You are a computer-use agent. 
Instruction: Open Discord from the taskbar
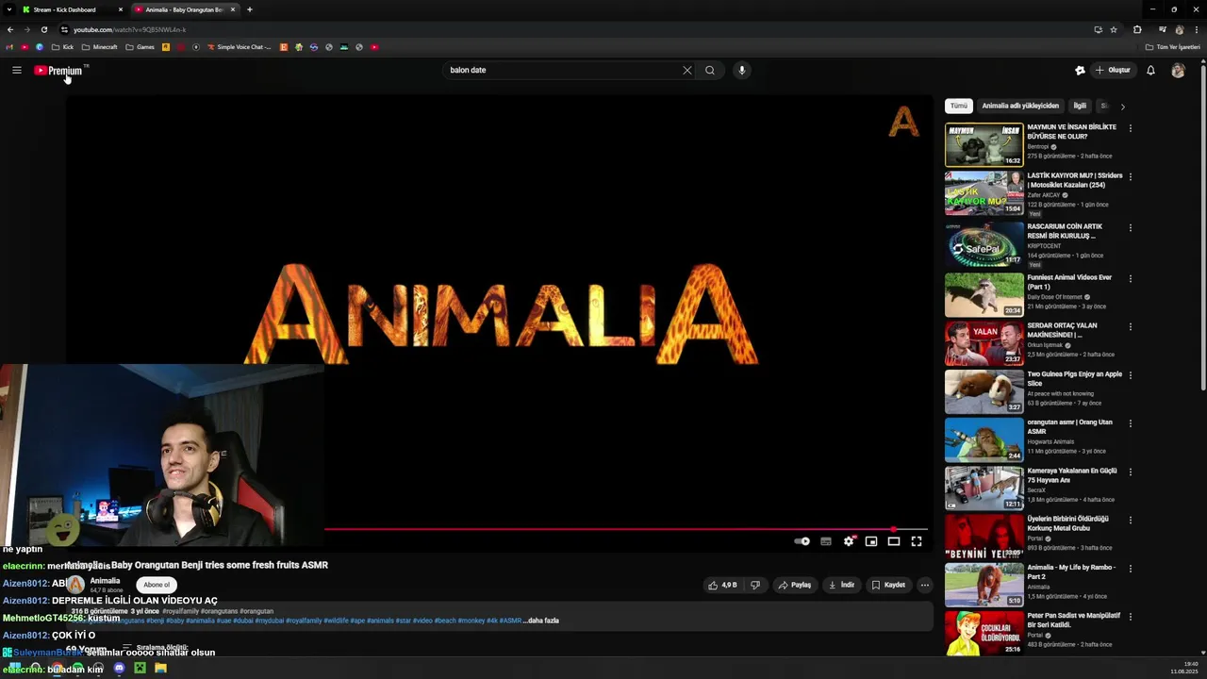[x=119, y=668]
